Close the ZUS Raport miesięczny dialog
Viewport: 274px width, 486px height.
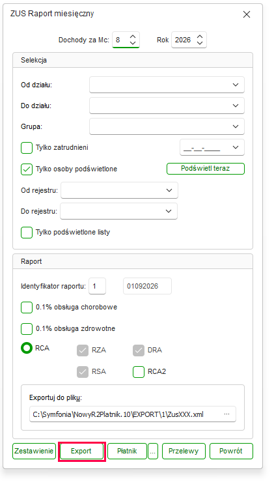click(247, 14)
